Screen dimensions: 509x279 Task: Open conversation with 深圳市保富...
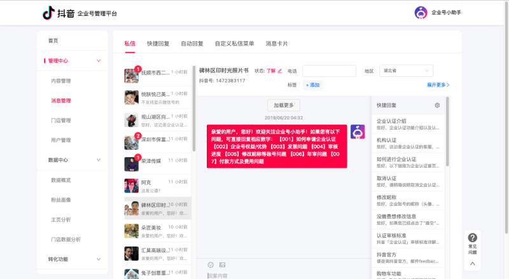pos(157,142)
